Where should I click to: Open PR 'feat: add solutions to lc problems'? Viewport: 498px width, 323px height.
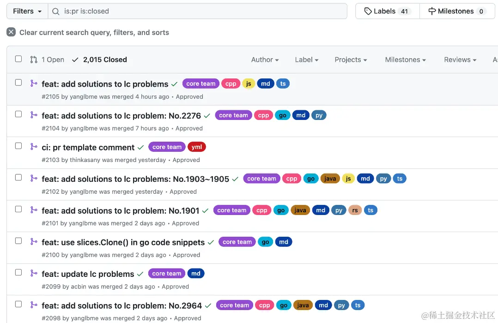click(105, 84)
